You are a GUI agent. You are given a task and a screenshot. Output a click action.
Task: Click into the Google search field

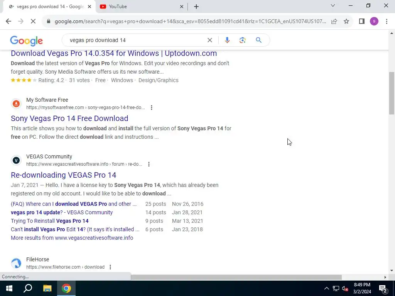click(136, 40)
